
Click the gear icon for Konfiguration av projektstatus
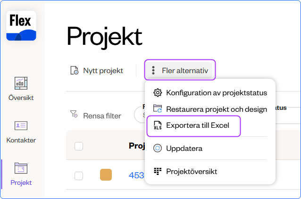click(158, 92)
